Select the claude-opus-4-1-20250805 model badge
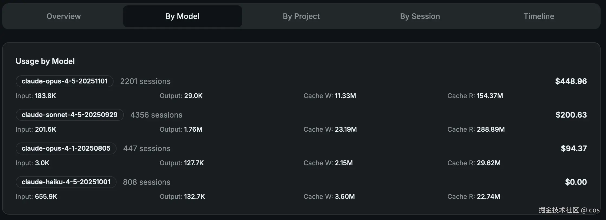This screenshot has height=220, width=606. coord(66,148)
